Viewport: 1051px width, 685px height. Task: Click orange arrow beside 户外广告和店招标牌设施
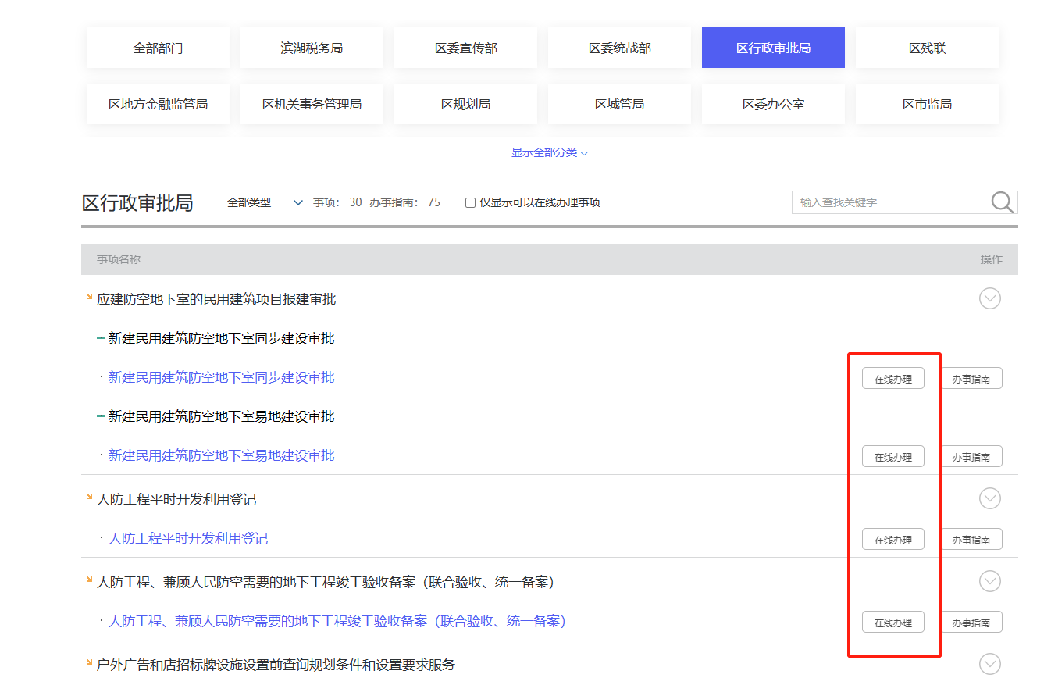coord(89,662)
